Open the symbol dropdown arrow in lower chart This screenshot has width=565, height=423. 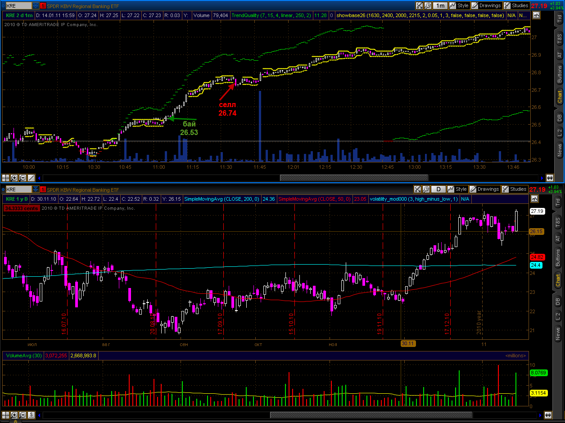click(x=35, y=189)
